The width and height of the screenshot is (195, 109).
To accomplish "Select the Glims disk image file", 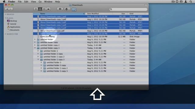I will (x=91, y=37).
